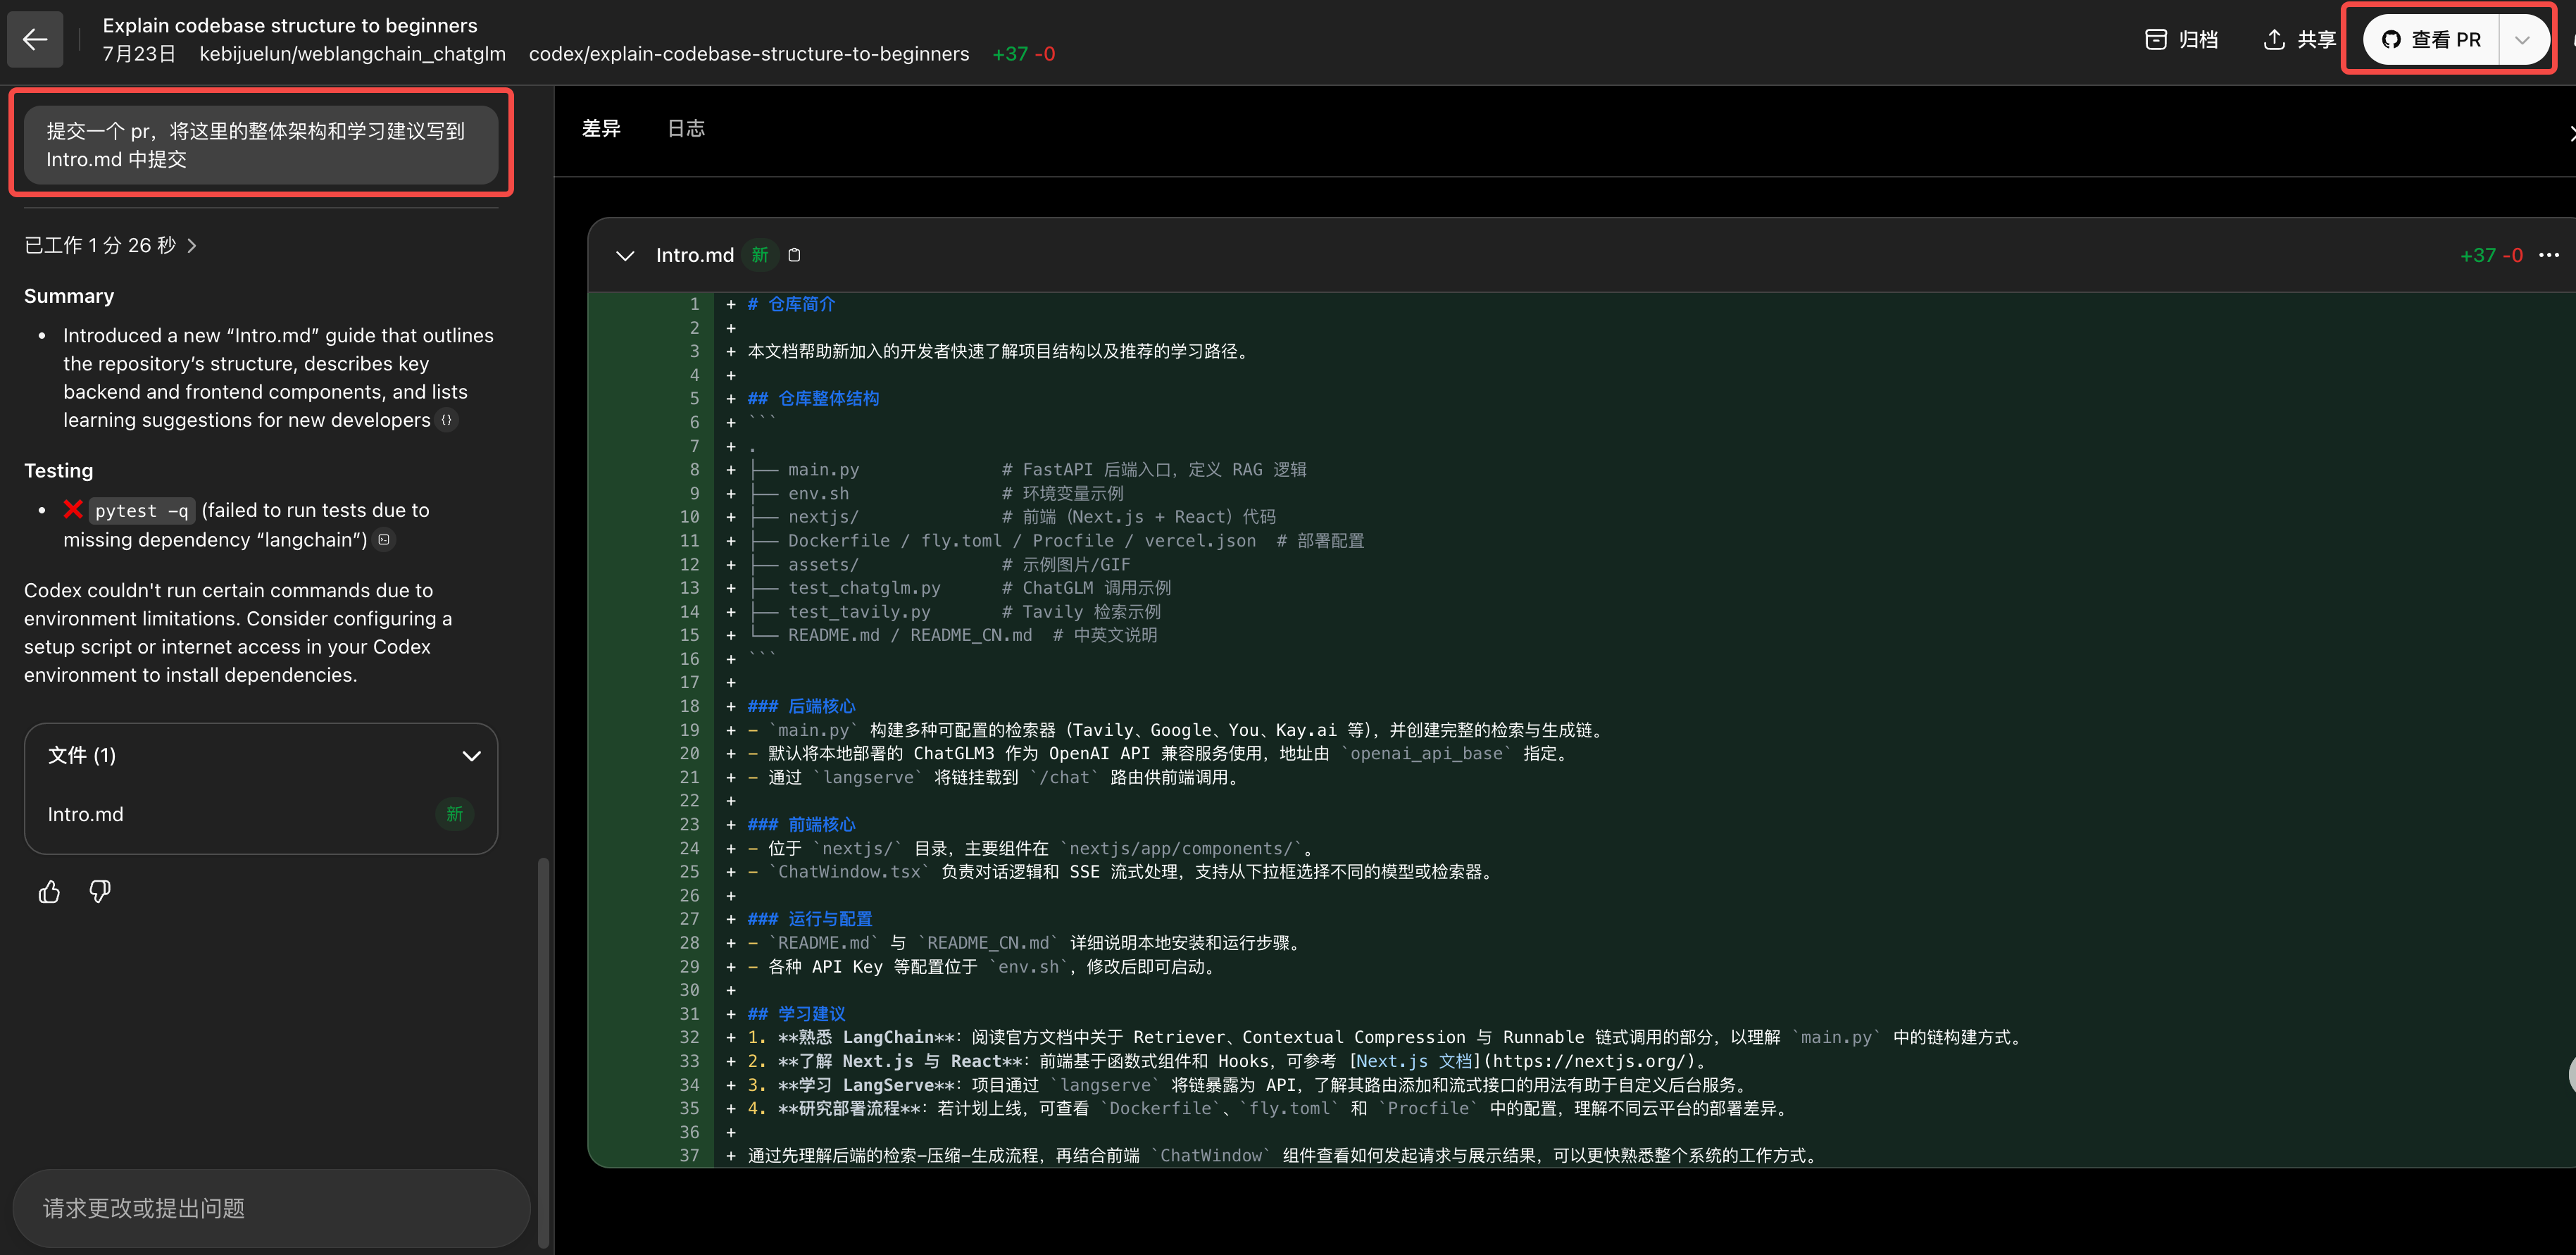This screenshot has height=1255, width=2576.
Task: Click the GitHub logo in the 查看 PR button
Action: [x=2391, y=39]
